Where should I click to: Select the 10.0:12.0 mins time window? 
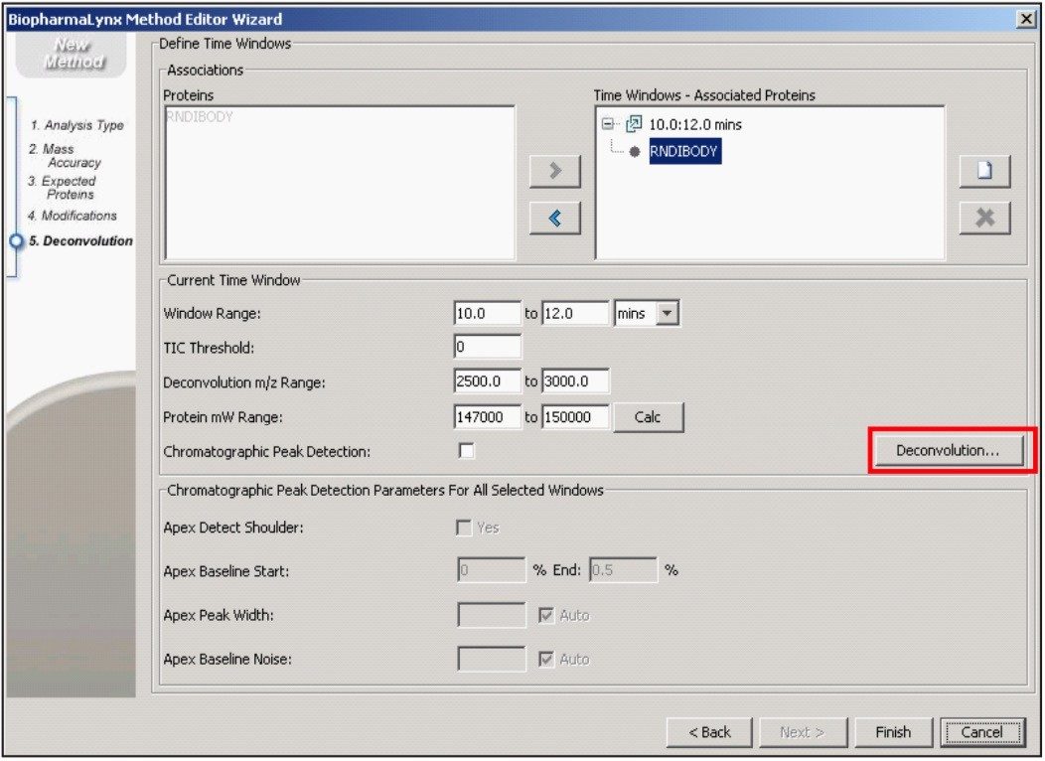[x=695, y=124]
